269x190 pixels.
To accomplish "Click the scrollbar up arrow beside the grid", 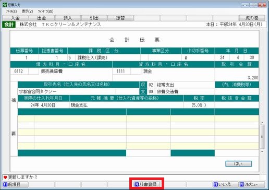I will [x=262, y=123].
